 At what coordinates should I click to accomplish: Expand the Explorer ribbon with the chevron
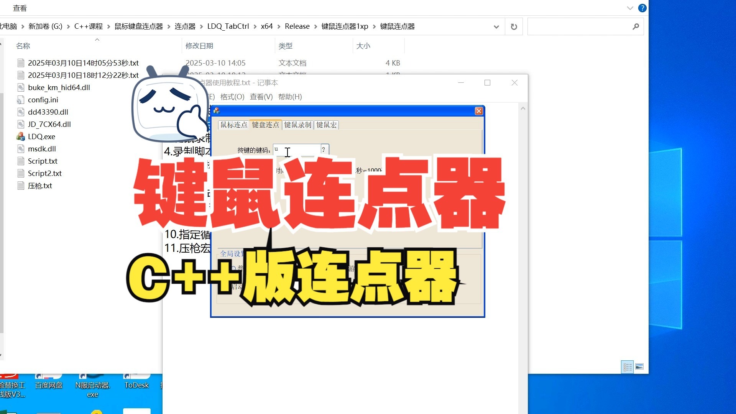[630, 8]
